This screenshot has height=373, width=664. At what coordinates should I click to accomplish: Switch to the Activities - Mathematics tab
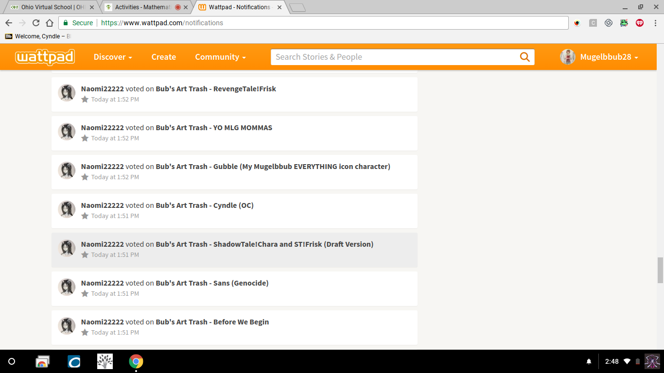coord(141,7)
